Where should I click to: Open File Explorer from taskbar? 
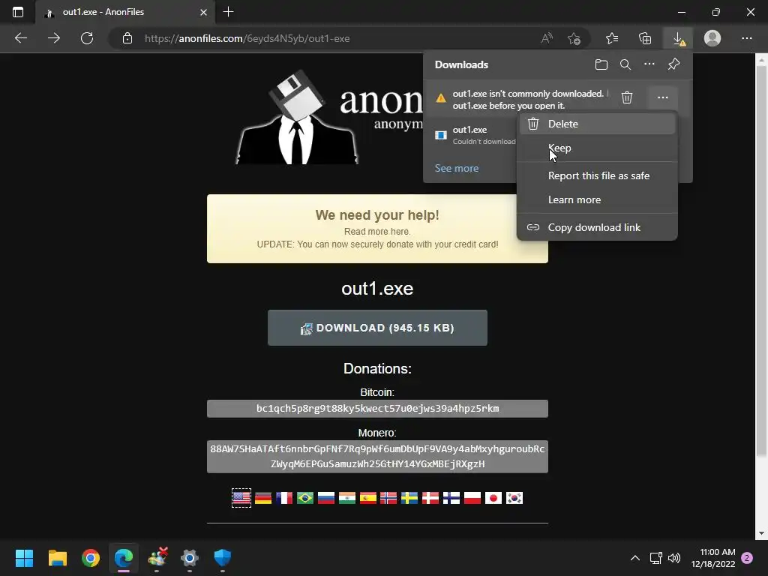(x=57, y=558)
